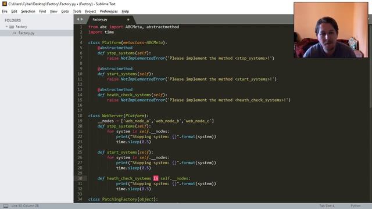372x209 pixels.
Task: Change the Tab Size: 4 setting
Action: click(327, 206)
